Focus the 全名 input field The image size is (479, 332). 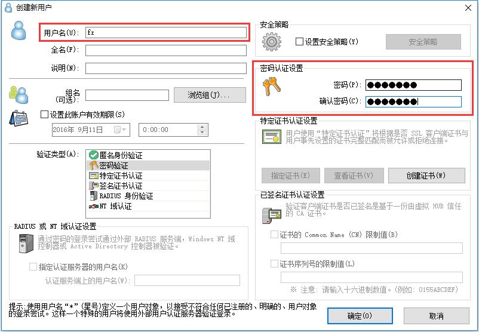click(x=166, y=50)
